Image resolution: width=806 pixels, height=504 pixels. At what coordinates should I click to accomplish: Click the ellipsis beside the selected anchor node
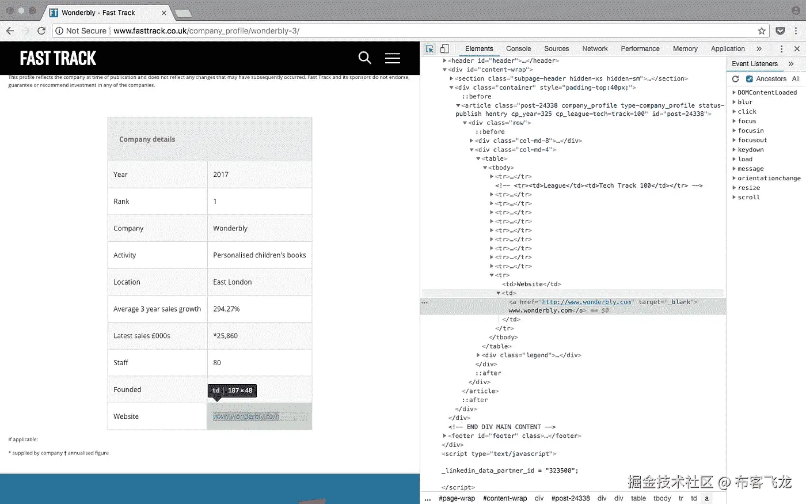point(425,302)
